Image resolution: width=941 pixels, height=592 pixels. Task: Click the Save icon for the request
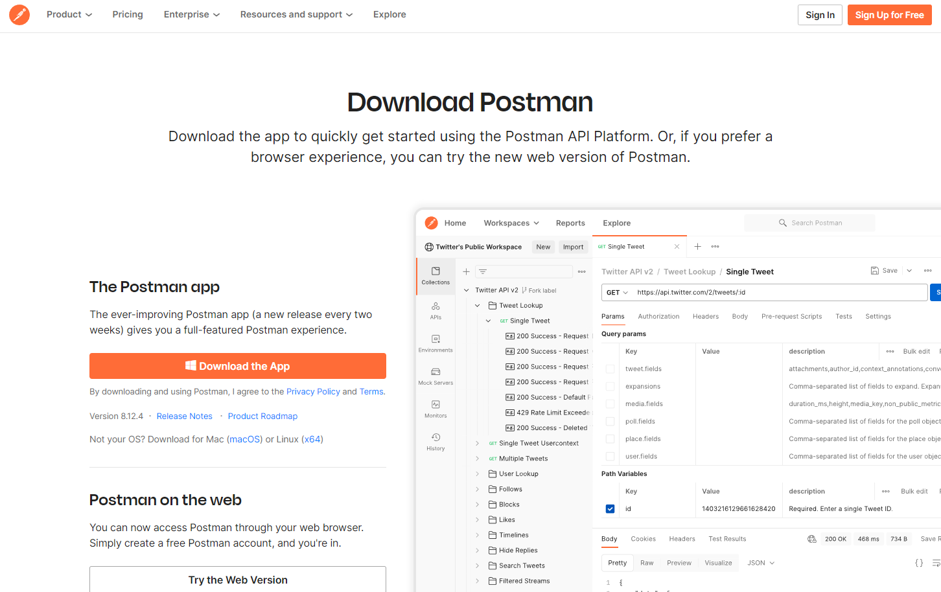[x=875, y=271]
